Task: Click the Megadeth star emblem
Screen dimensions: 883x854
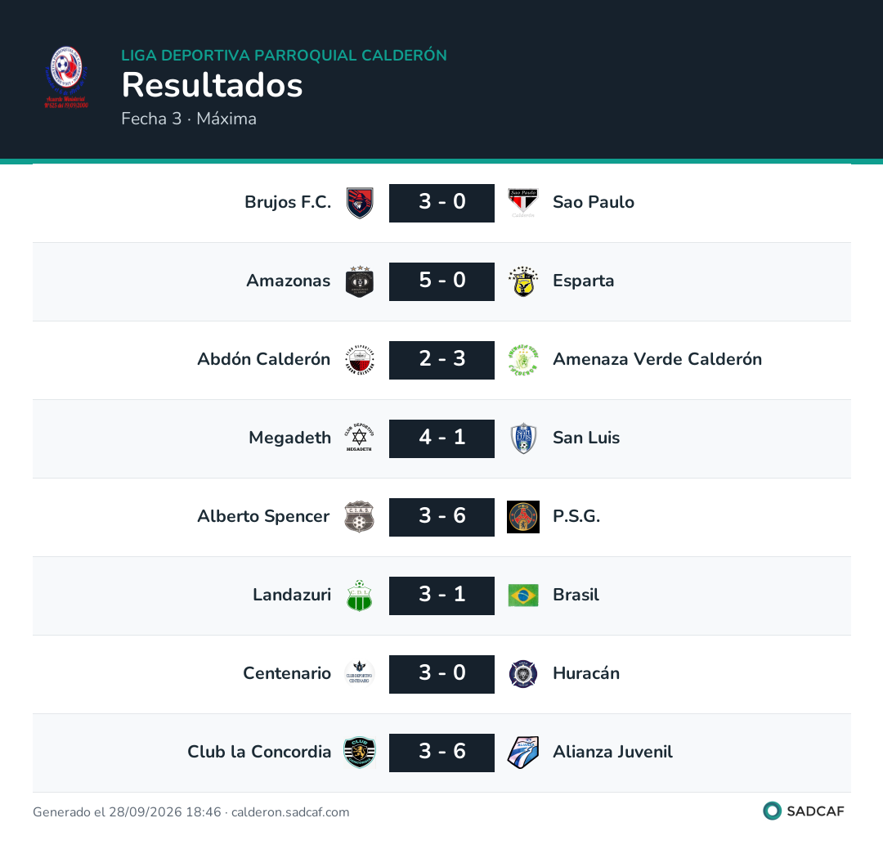Action: tap(359, 438)
